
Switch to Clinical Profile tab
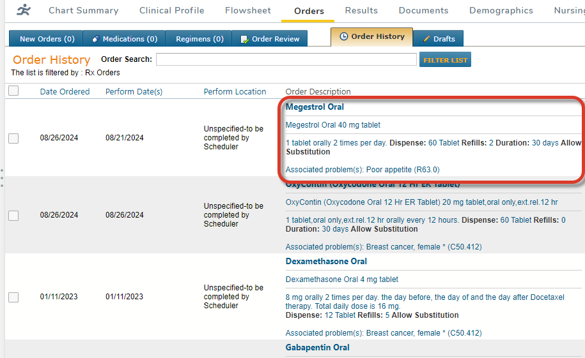(x=171, y=10)
